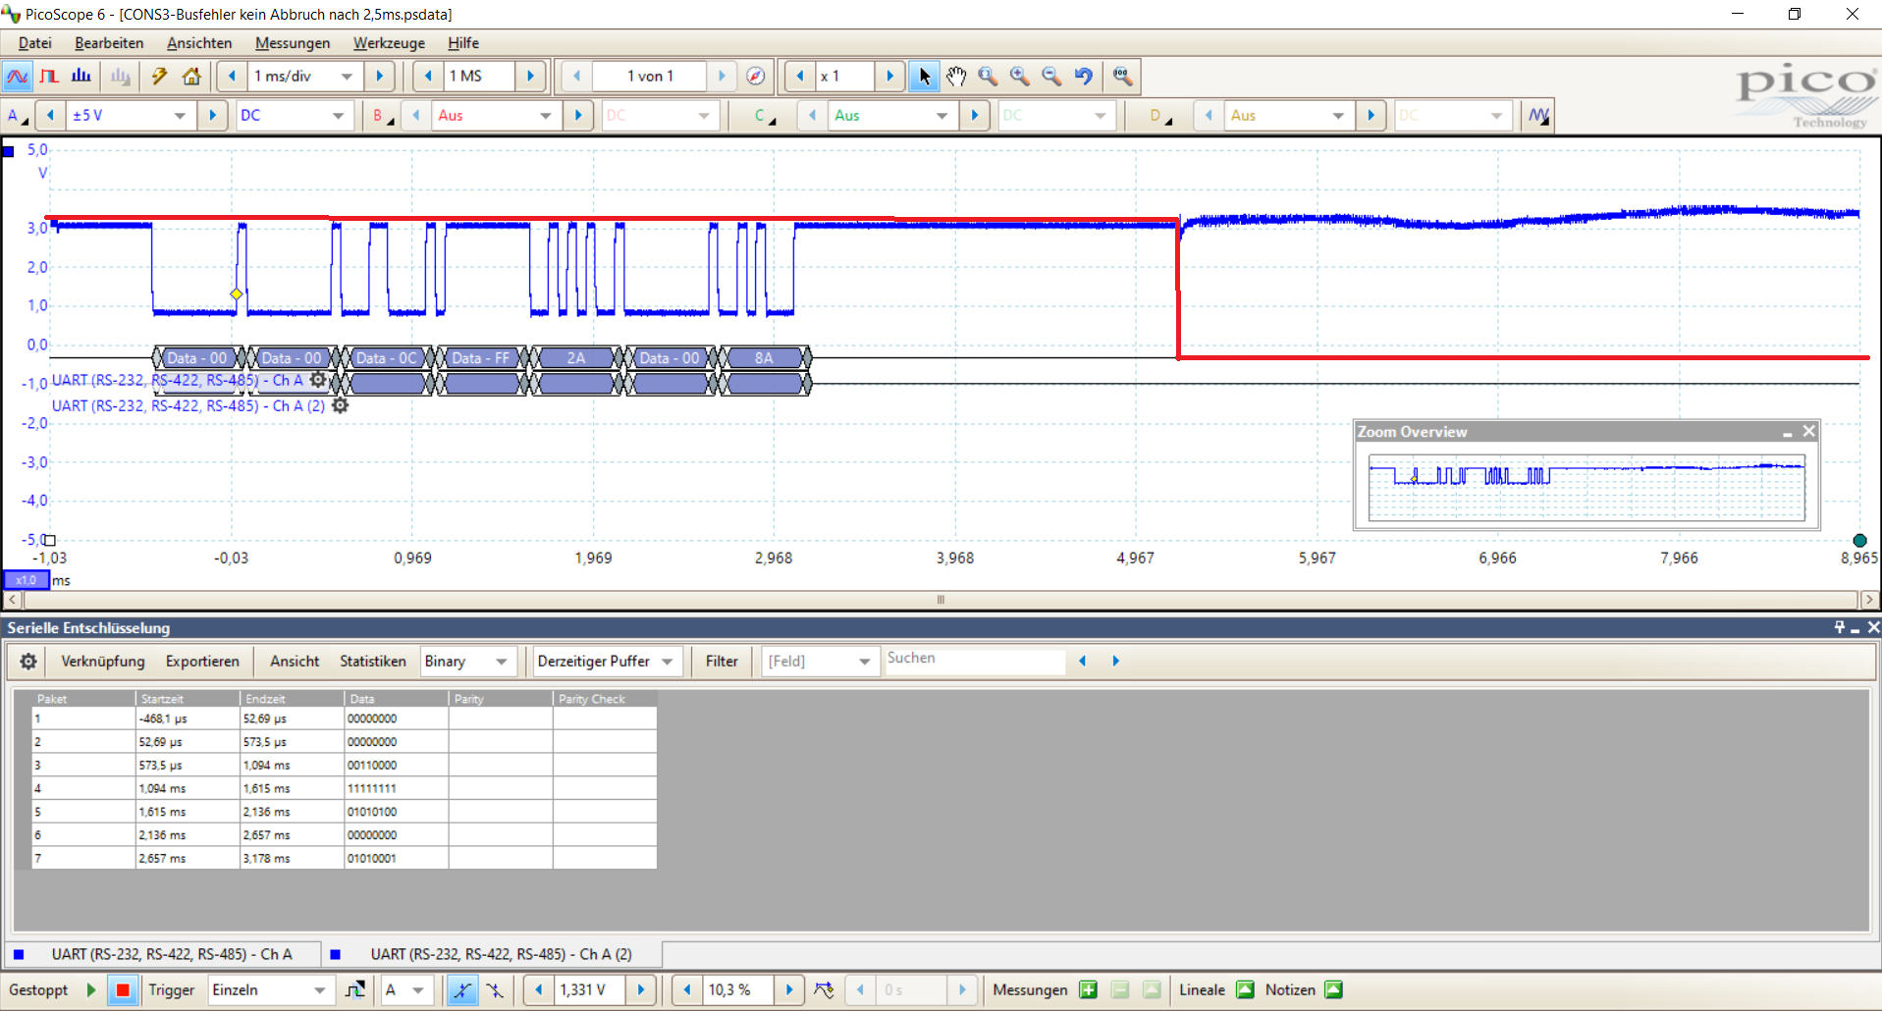This screenshot has height=1011, width=1882.
Task: Add measurement with green plus icon
Action: [1088, 989]
